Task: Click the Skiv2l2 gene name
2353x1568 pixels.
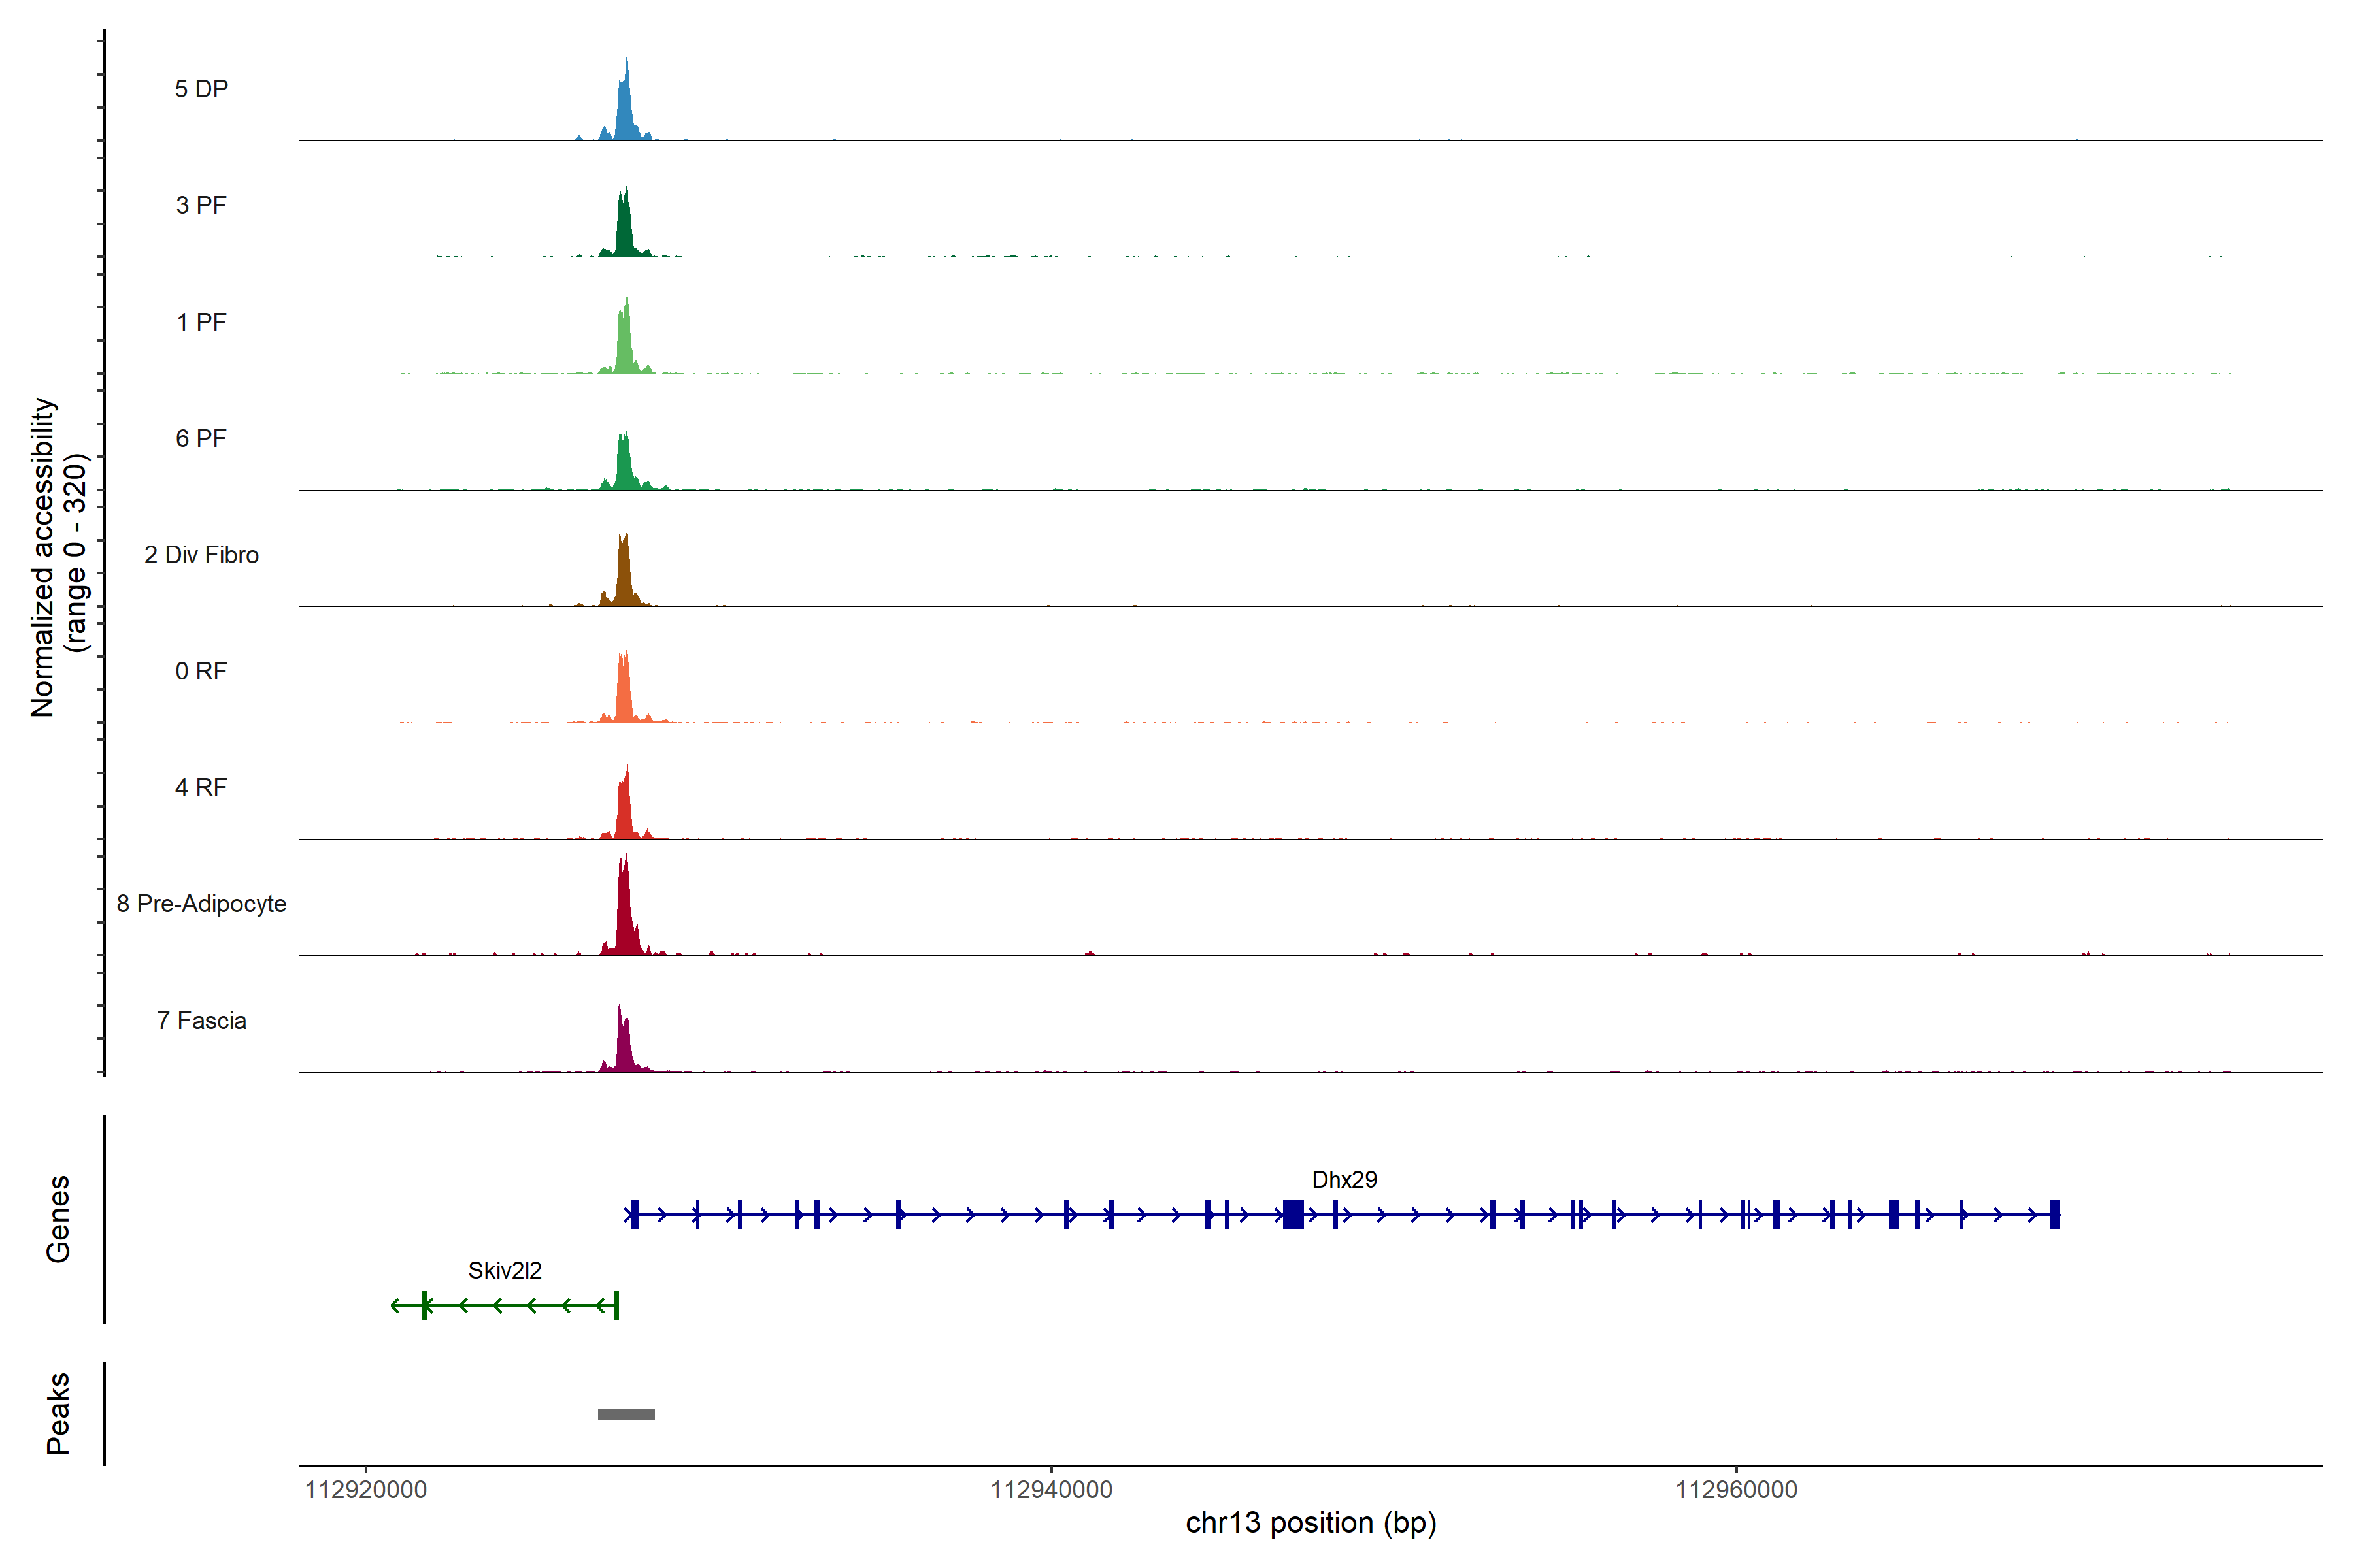Action: (x=504, y=1270)
